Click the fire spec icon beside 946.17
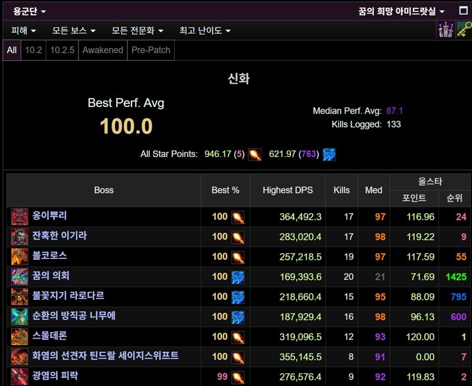Viewport: 472px width, 386px height. coord(254,155)
